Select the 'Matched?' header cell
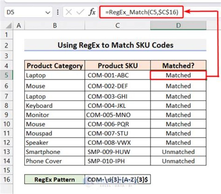Screen dimensions: 221x194 point(178,66)
